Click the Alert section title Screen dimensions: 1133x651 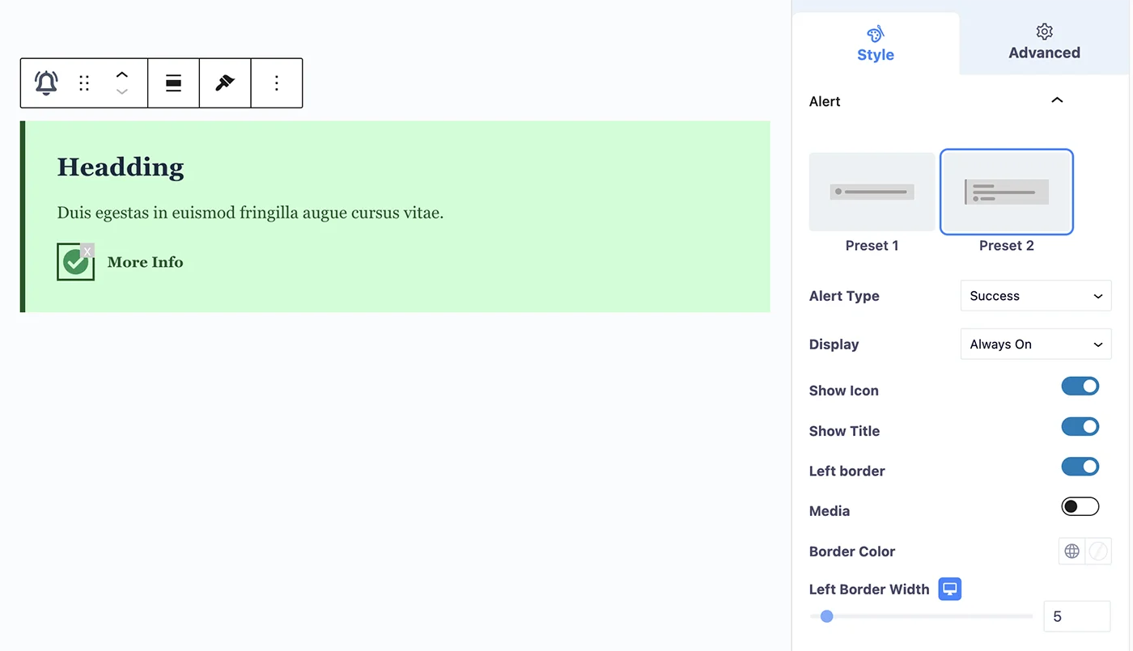(825, 101)
